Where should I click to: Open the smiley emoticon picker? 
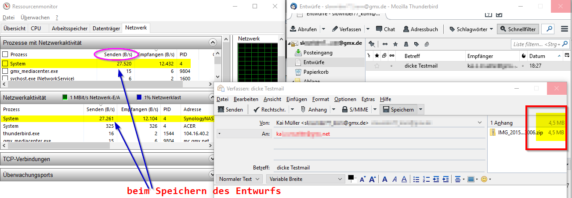coord(486,179)
